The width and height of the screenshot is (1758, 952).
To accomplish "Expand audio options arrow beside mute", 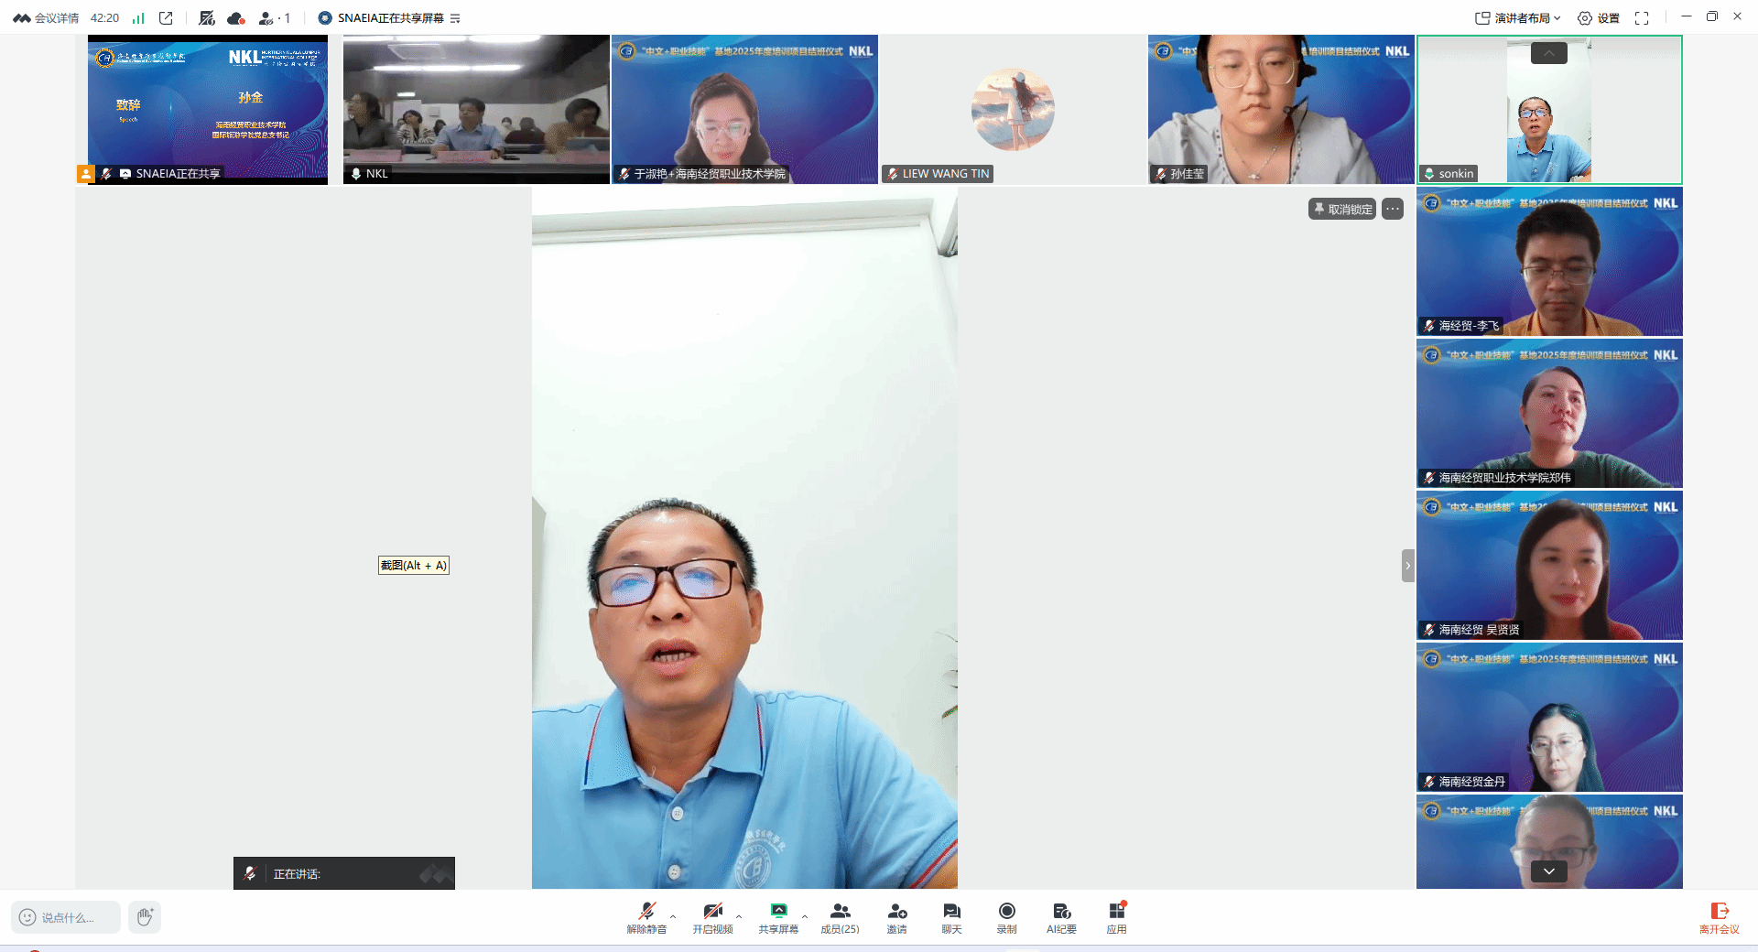I will [x=673, y=916].
